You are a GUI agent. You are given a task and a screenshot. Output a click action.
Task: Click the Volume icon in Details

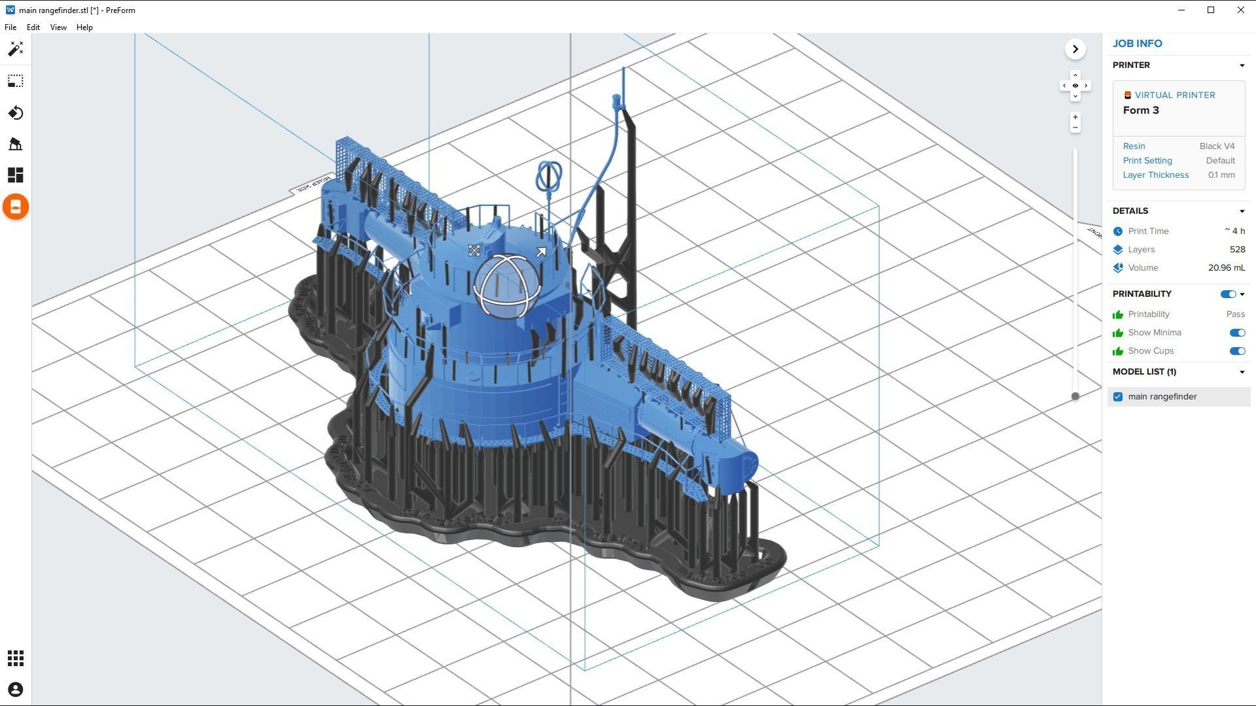(x=1118, y=268)
